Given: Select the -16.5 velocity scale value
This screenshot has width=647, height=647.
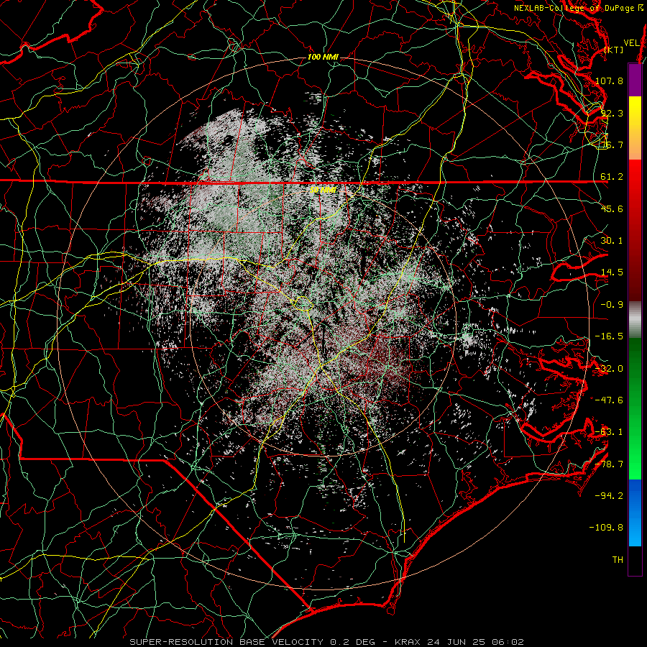Looking at the screenshot, I should coord(609,336).
